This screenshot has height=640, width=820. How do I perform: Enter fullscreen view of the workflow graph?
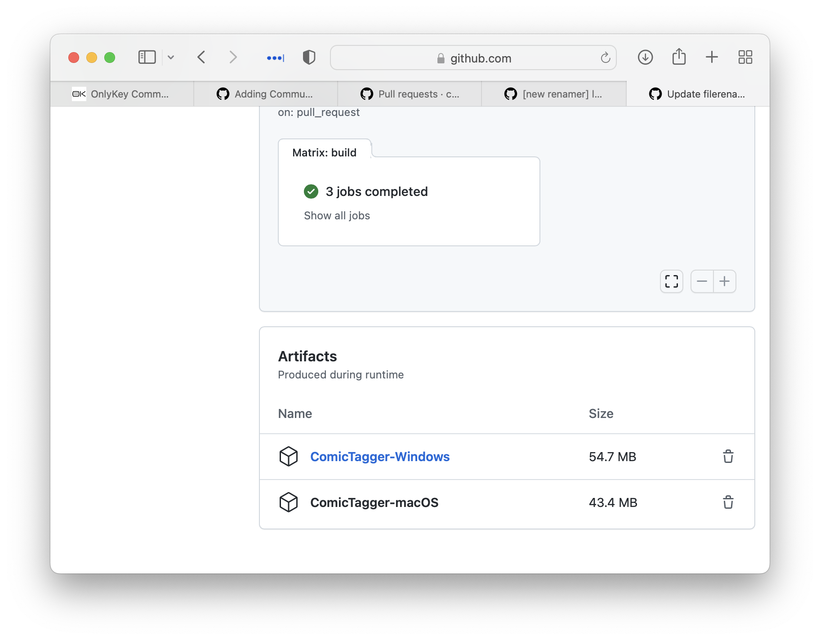pos(671,281)
